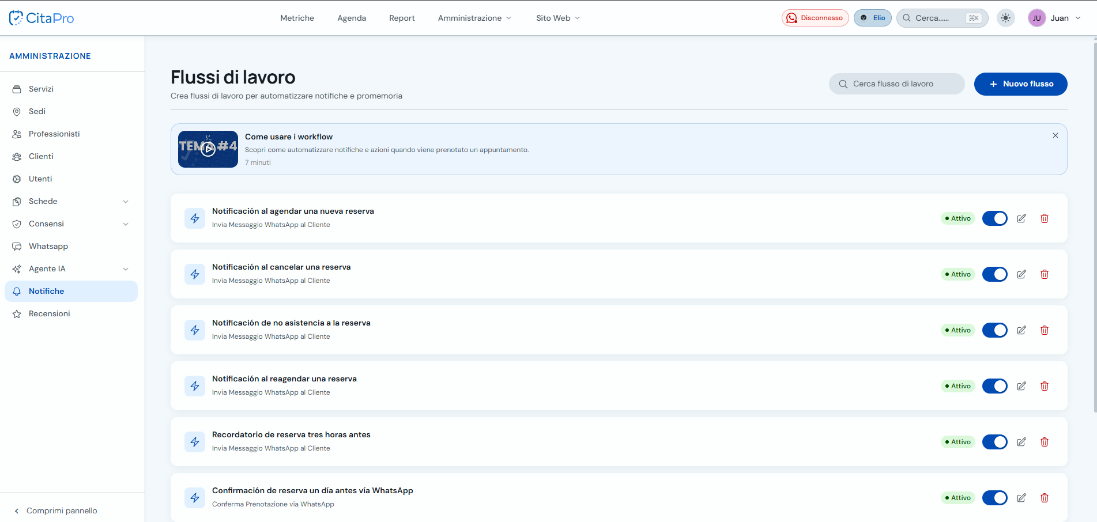Delete 'Recordatorio de reserva tres horas antes' workflow
The height and width of the screenshot is (522, 1097).
pos(1045,442)
